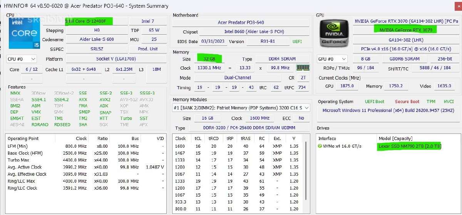Click the 6 / 12 core count
The image size is (462, 215).
32,69
